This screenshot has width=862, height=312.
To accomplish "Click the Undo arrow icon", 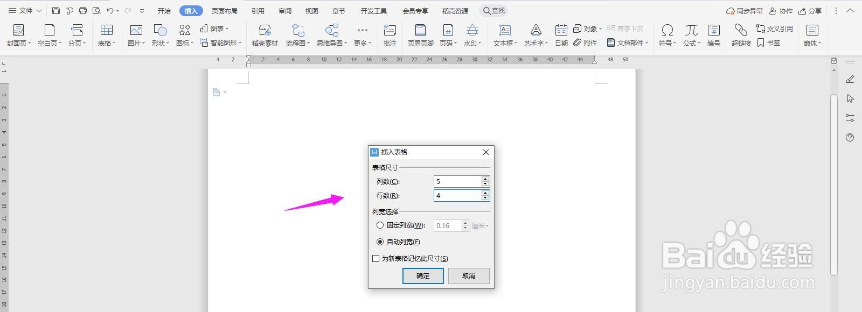I will (x=110, y=11).
